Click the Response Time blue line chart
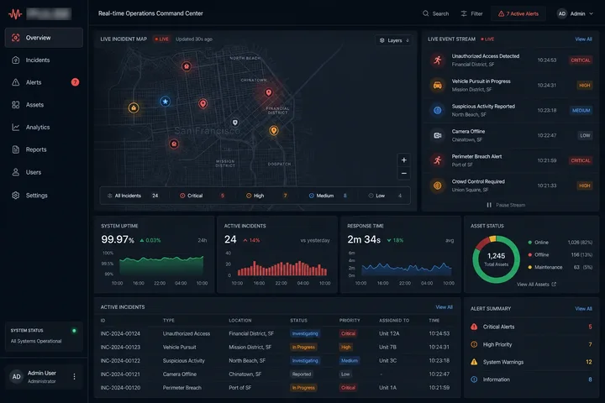The width and height of the screenshot is (605, 403). [x=407, y=269]
